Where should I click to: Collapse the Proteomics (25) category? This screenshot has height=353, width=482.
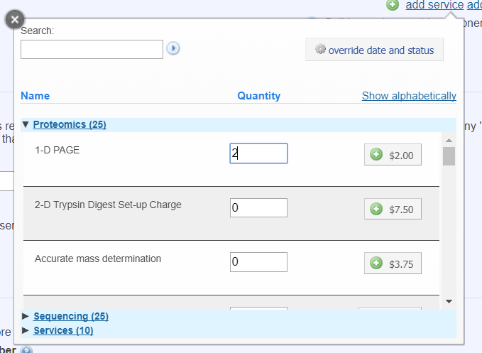(26, 124)
